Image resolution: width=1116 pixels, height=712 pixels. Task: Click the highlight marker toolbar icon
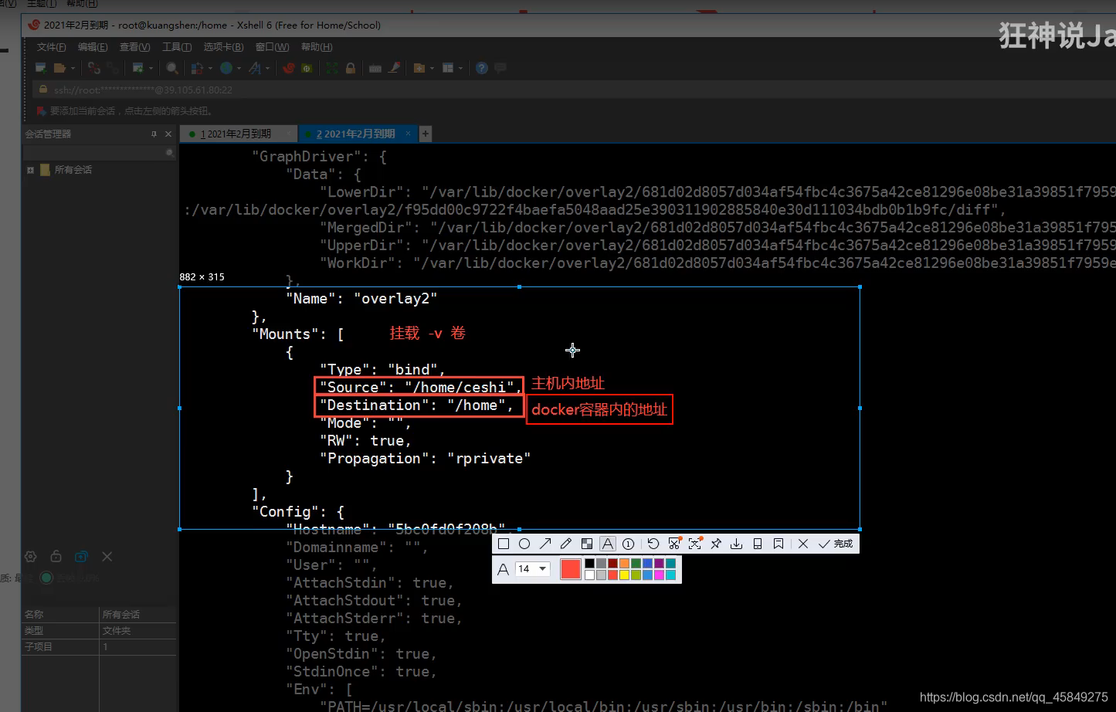pyautogui.click(x=395, y=68)
